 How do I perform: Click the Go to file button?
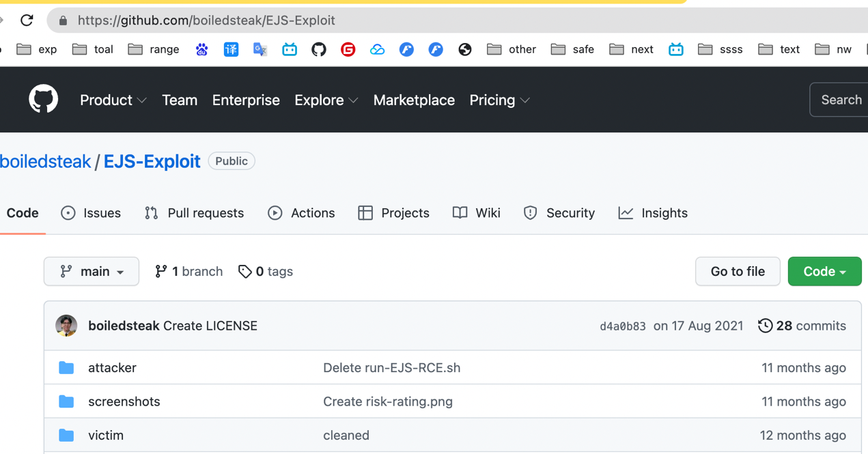[738, 271]
